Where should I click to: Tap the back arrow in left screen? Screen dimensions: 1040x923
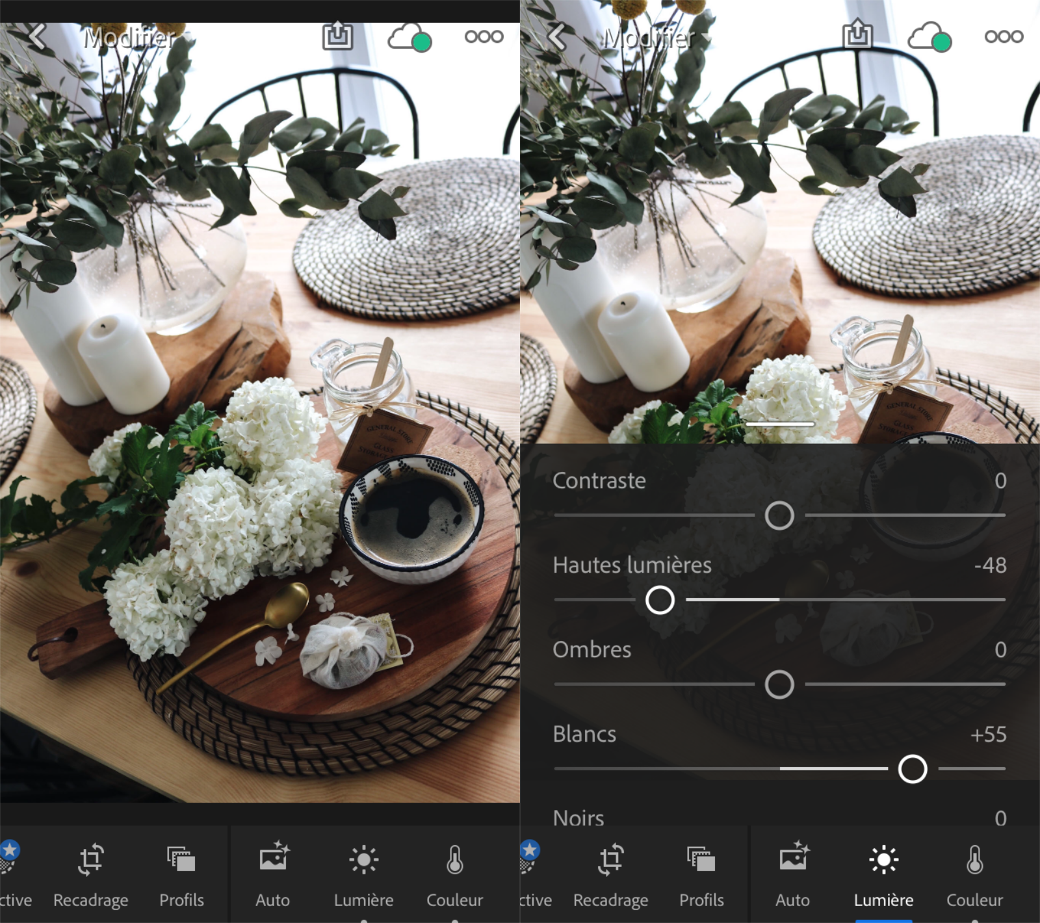pyautogui.click(x=37, y=37)
